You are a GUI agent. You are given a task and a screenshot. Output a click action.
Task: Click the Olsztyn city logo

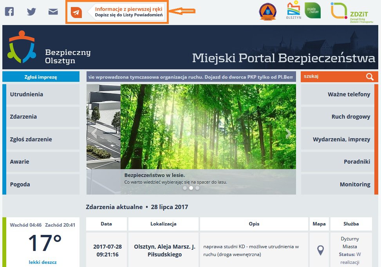pyautogui.click(x=293, y=10)
